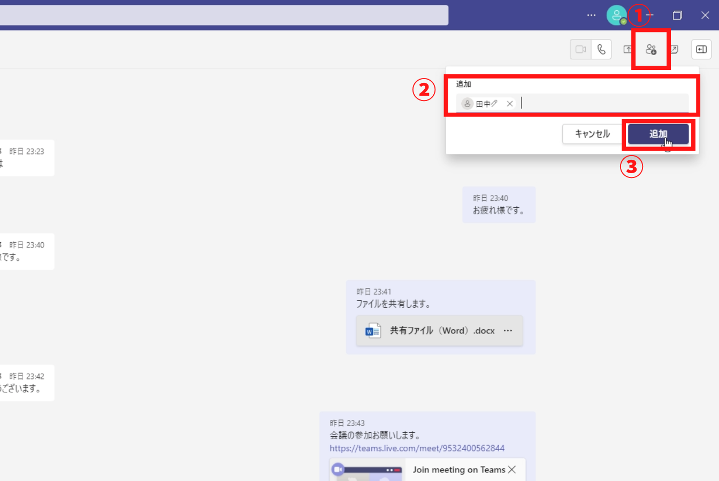Open the side panel toggle icon

tap(701, 50)
